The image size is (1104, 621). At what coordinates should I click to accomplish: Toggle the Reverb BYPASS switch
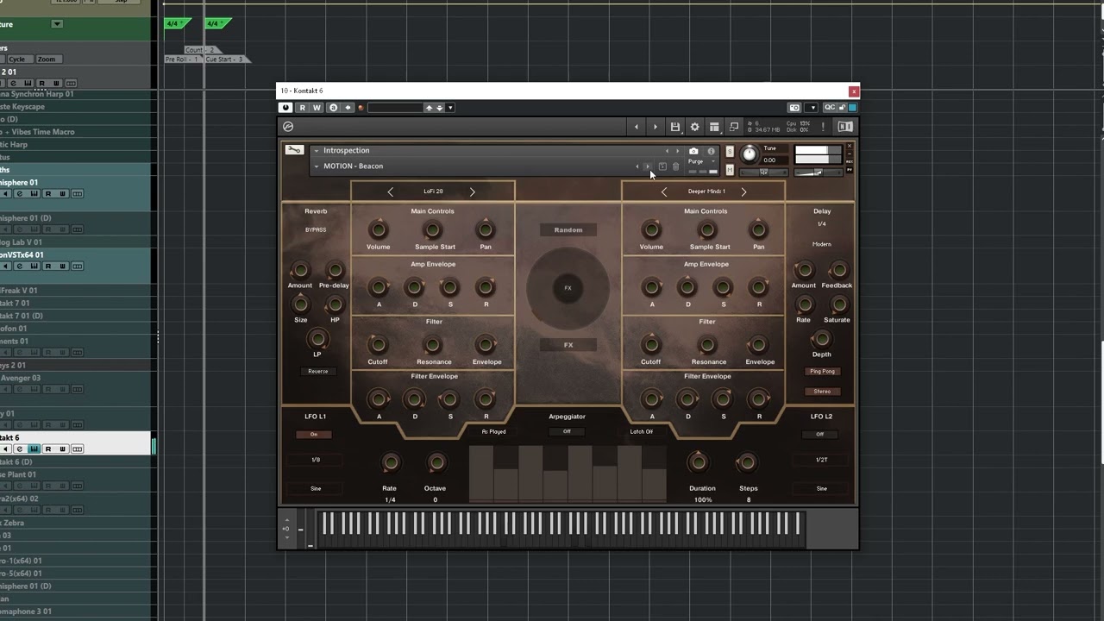point(316,229)
